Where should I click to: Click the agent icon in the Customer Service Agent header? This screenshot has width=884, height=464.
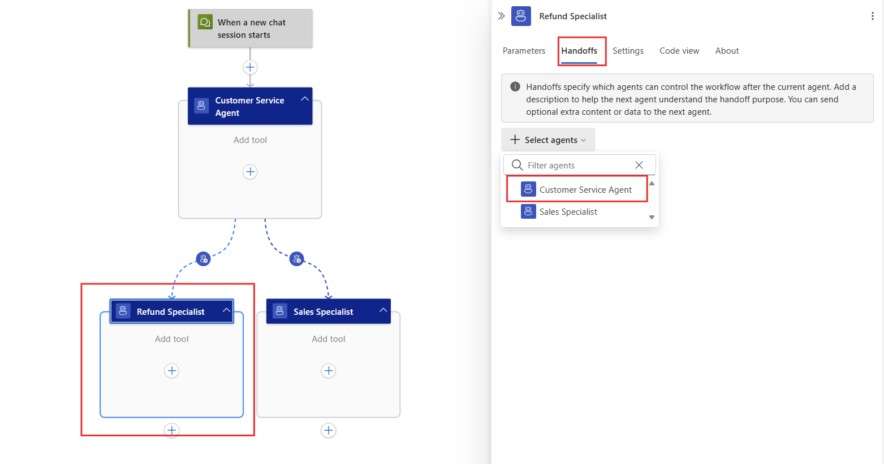pos(201,105)
